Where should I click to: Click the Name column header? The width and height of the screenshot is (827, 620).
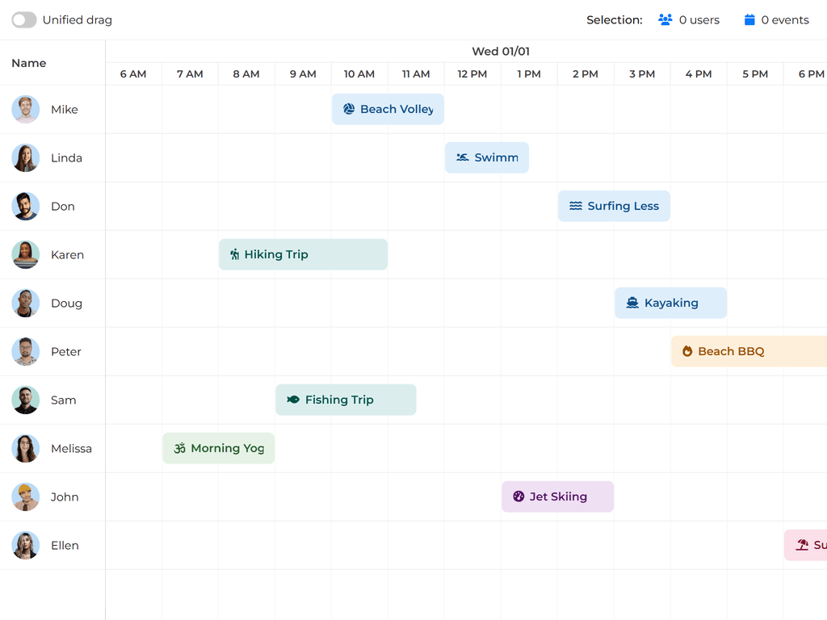[29, 63]
